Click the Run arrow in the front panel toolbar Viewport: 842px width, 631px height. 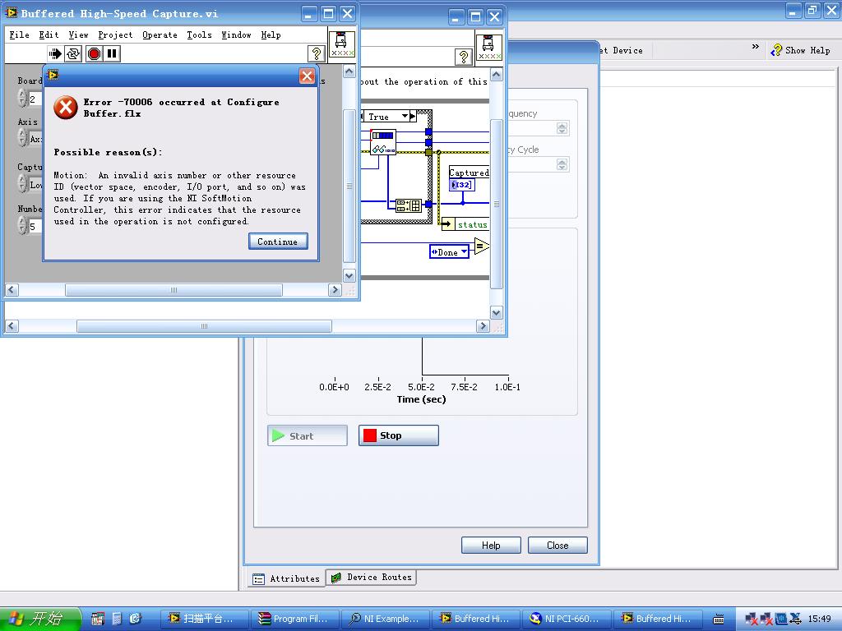click(x=54, y=54)
